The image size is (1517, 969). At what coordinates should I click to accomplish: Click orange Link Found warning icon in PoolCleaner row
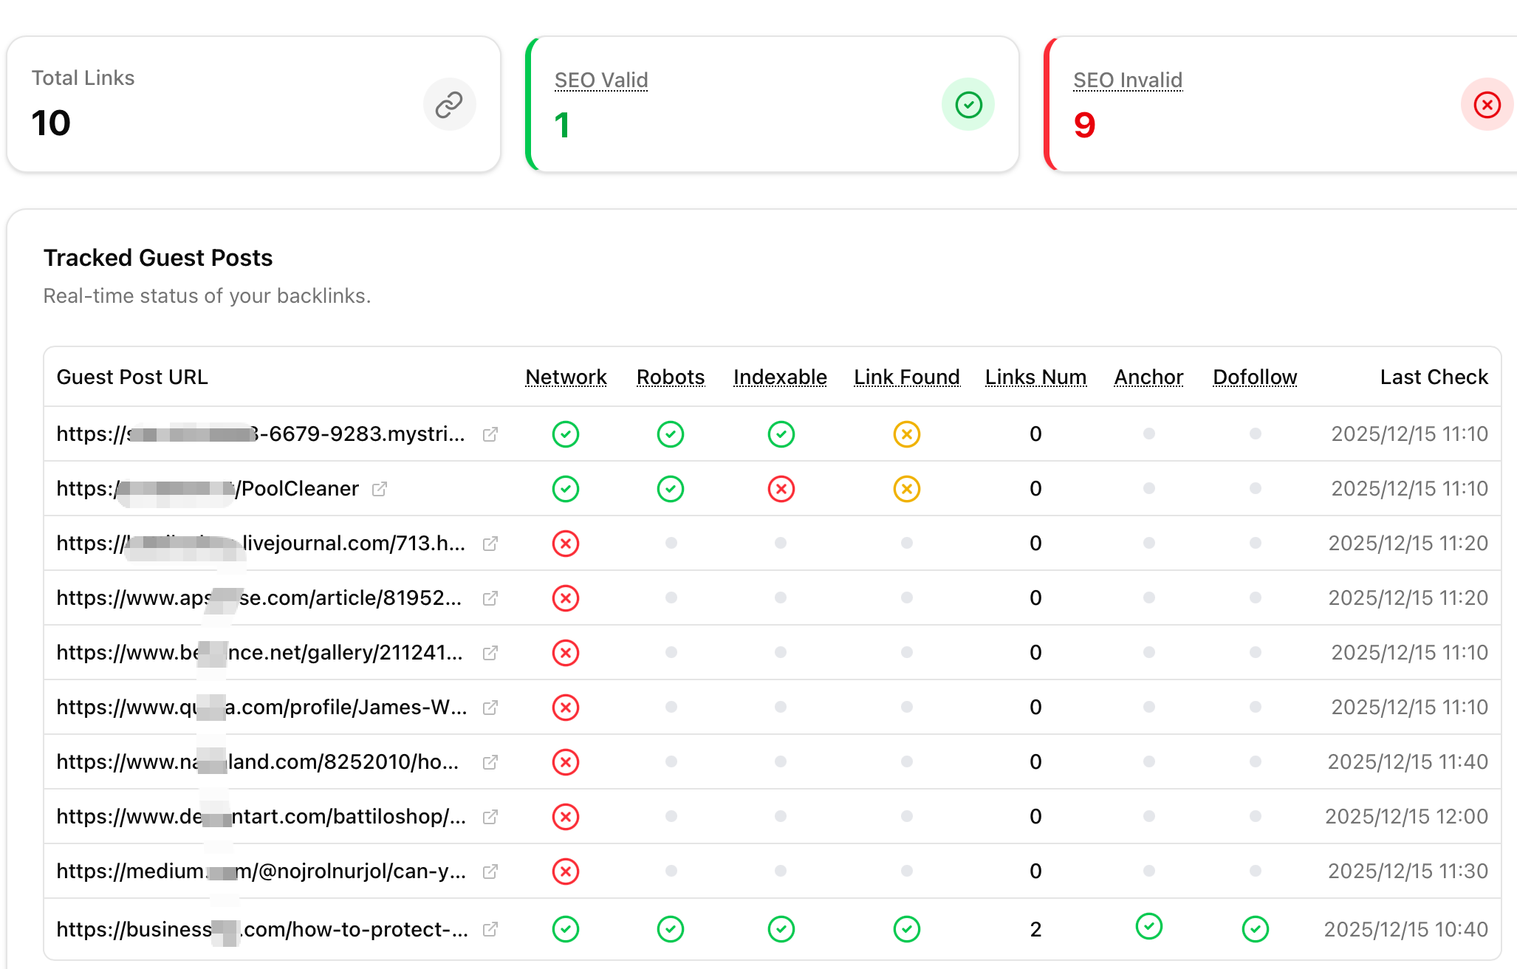click(x=906, y=489)
